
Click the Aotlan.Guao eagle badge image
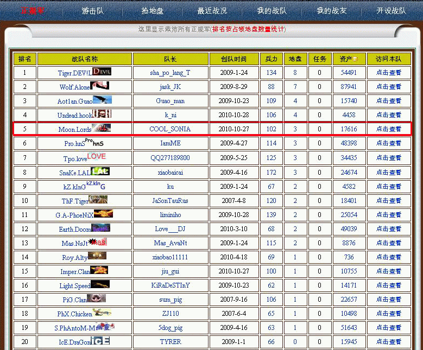coord(102,100)
